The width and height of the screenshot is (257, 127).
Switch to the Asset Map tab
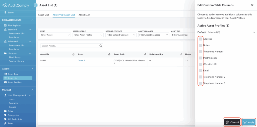point(84,15)
